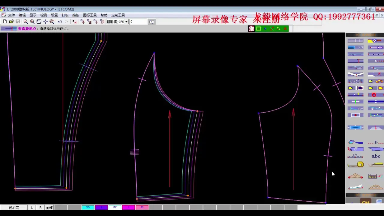Select the yellow eye grading tool

(376, 41)
